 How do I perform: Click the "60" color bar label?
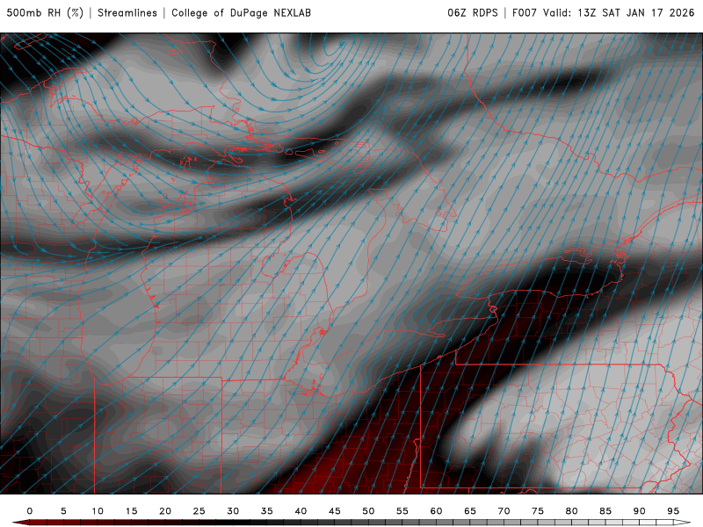(x=436, y=511)
